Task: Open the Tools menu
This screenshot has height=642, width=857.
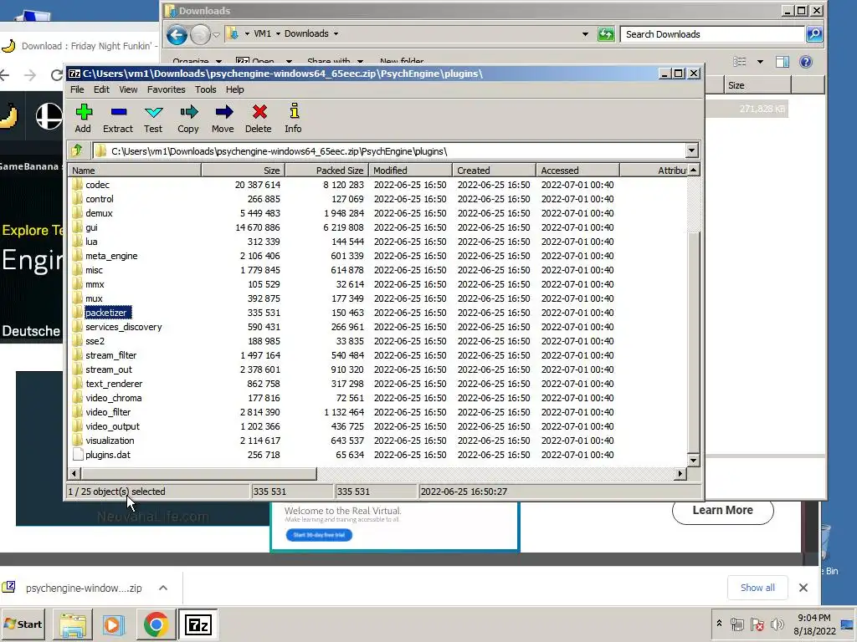Action: pyautogui.click(x=206, y=89)
